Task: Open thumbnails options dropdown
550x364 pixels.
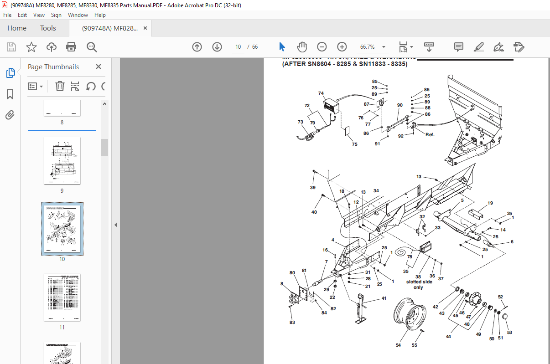Action: pyautogui.click(x=36, y=86)
